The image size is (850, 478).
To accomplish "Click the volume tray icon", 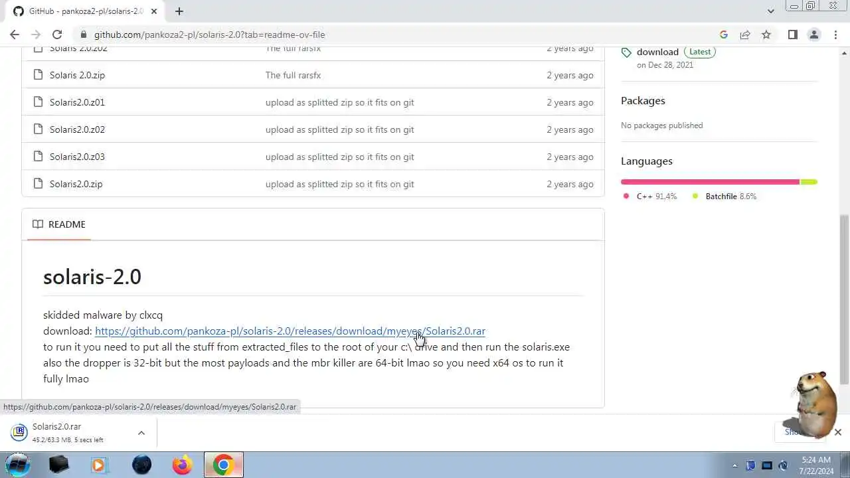I will [783, 465].
